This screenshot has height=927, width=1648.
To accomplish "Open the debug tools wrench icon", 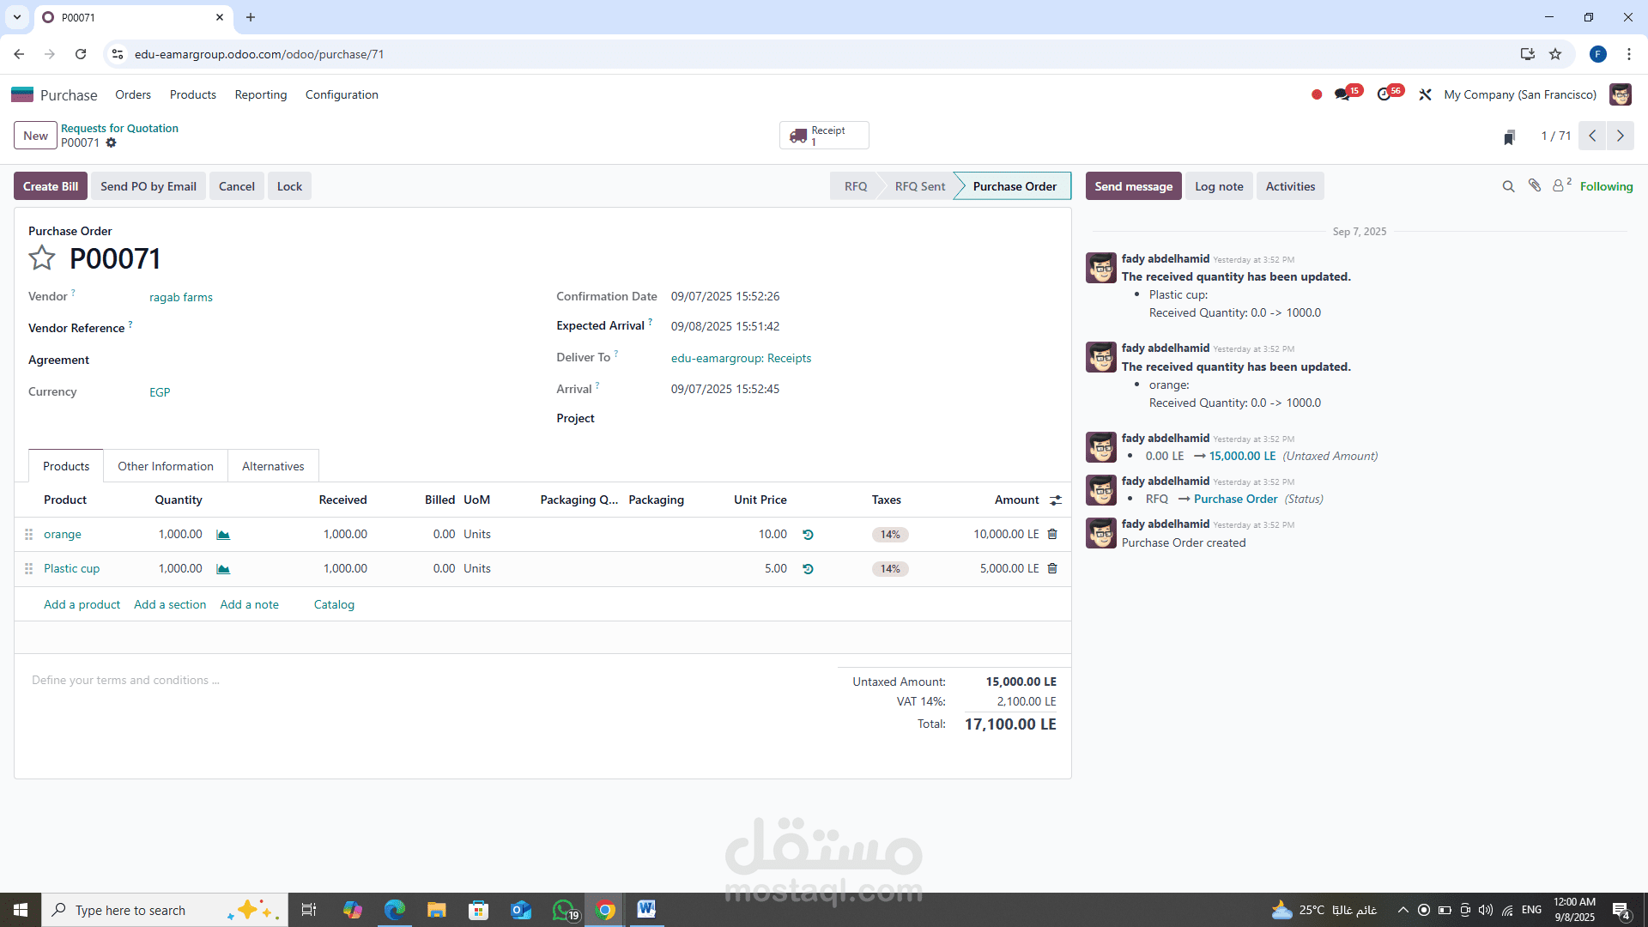I will pyautogui.click(x=1425, y=94).
